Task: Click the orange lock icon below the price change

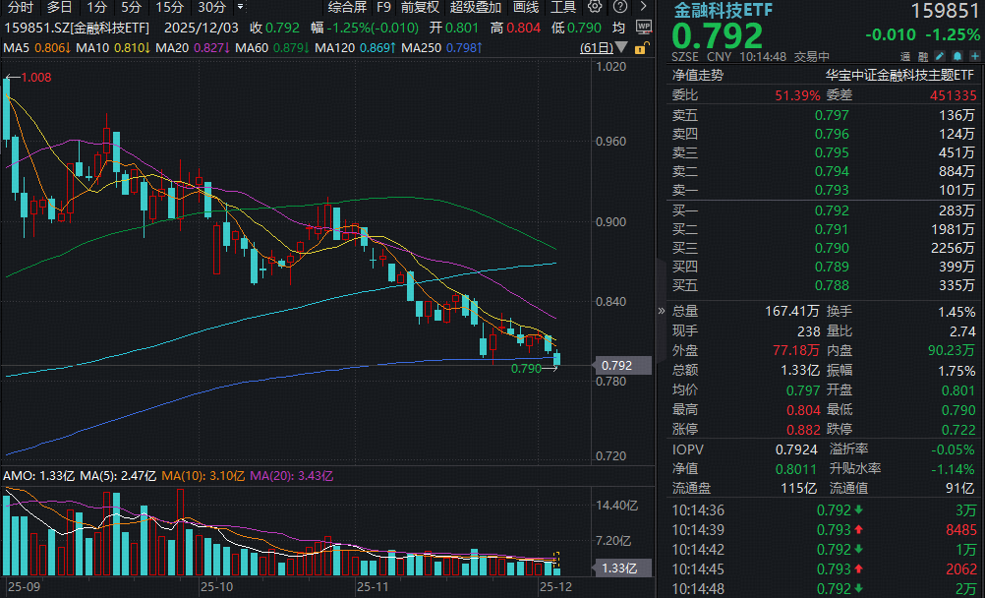Action: pyautogui.click(x=640, y=48)
